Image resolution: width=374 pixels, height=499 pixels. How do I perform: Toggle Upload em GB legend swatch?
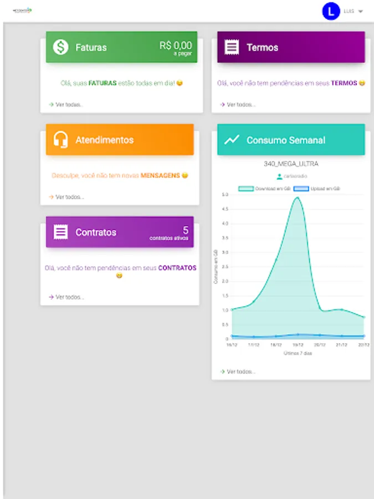tap(301, 189)
